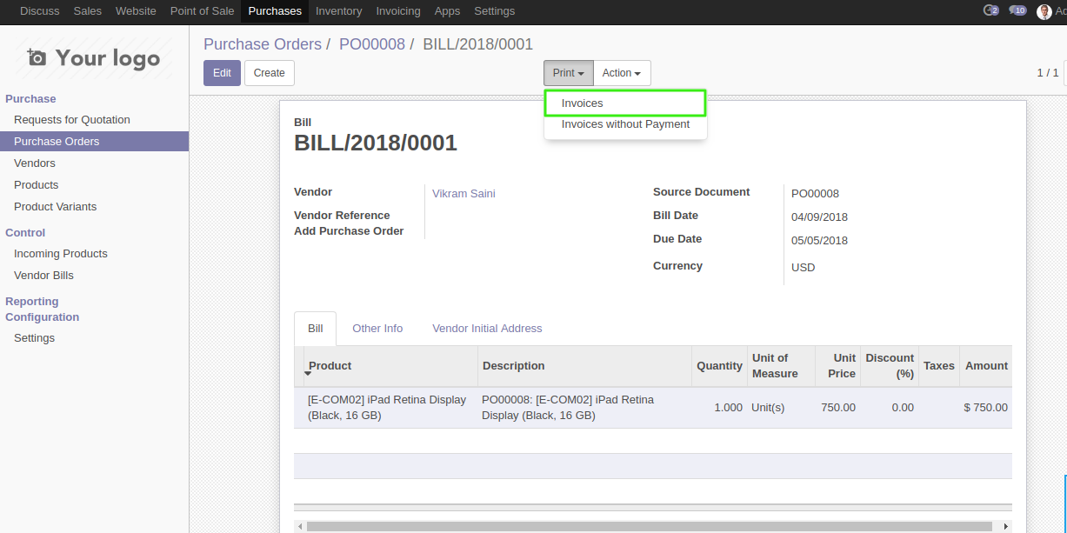Viewport: 1067px width, 533px height.
Task: Choose Invoices without Payment option
Action: tap(625, 124)
